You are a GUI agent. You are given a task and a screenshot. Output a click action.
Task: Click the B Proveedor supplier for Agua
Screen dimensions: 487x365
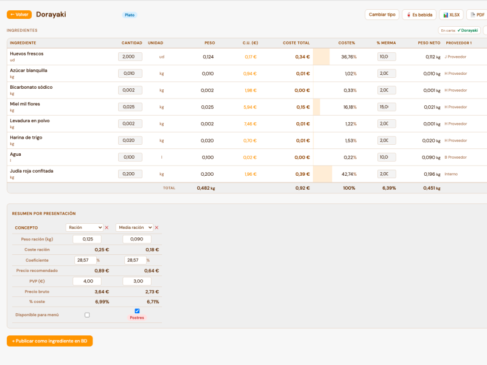455,158
